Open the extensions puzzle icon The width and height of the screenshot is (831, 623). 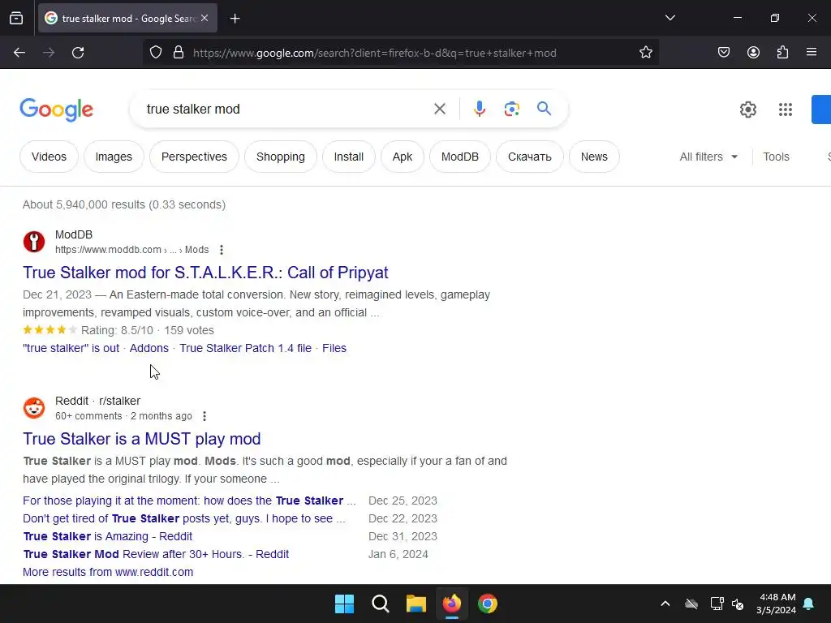(782, 53)
